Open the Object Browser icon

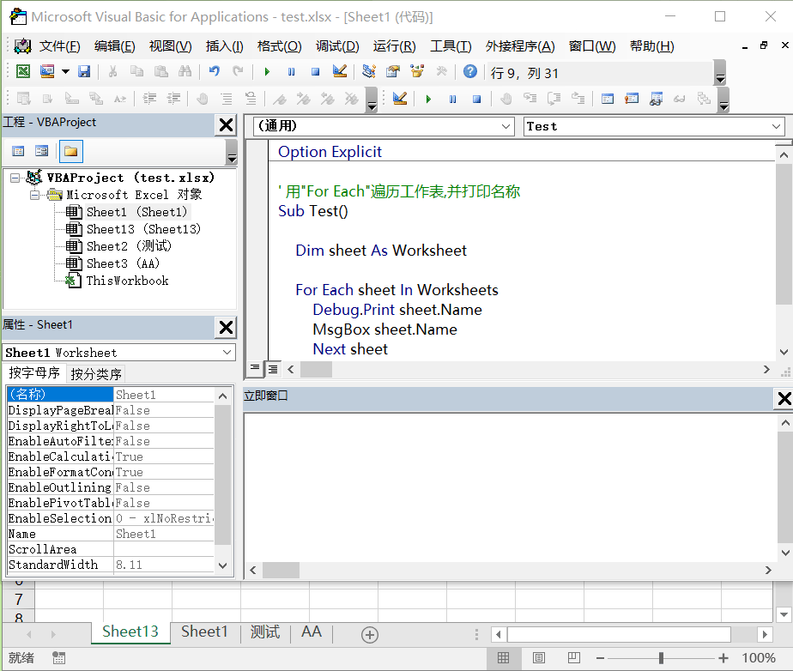[417, 71]
